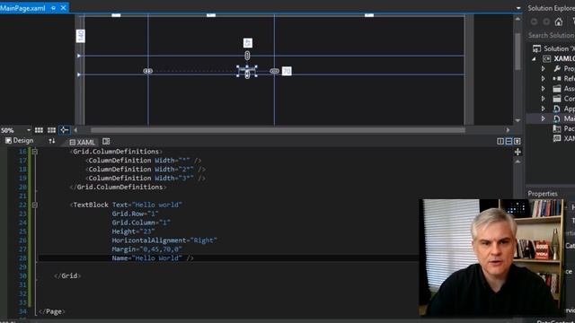This screenshot has width=575, height=323.
Task: Click designer scroll right arrow
Action: 508,130
